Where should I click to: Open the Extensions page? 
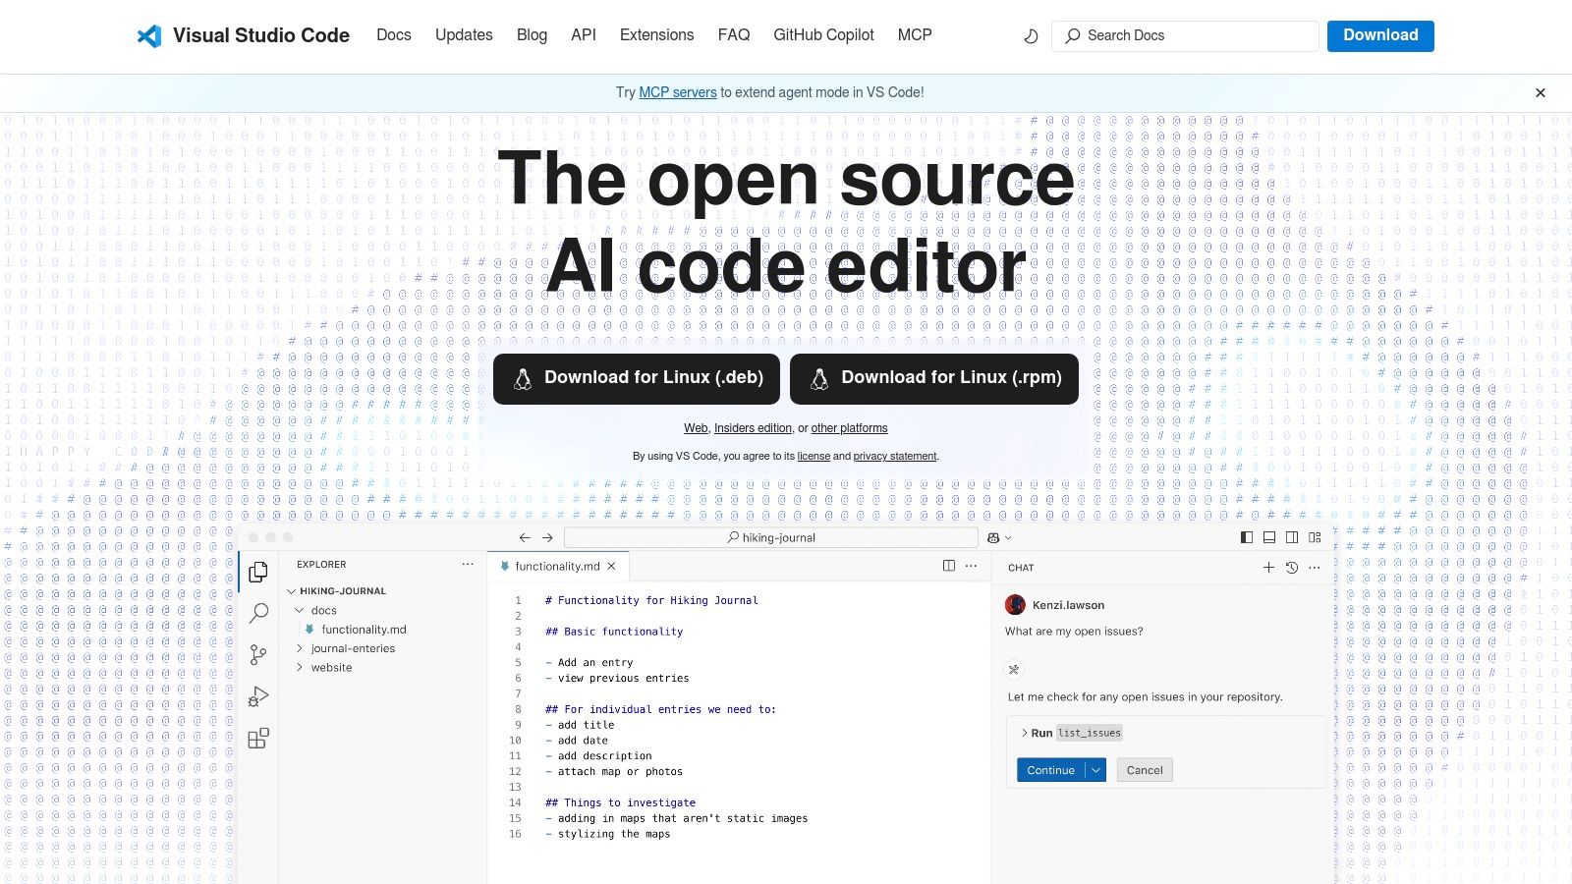click(656, 35)
